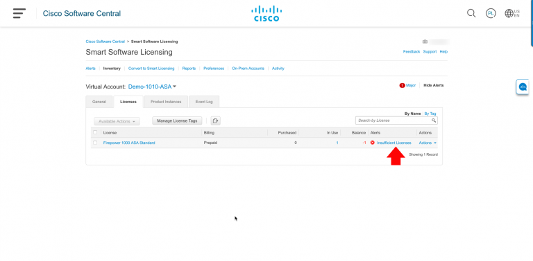The height and width of the screenshot is (261, 533).
Task: Select the Licenses tab
Action: 128,102
